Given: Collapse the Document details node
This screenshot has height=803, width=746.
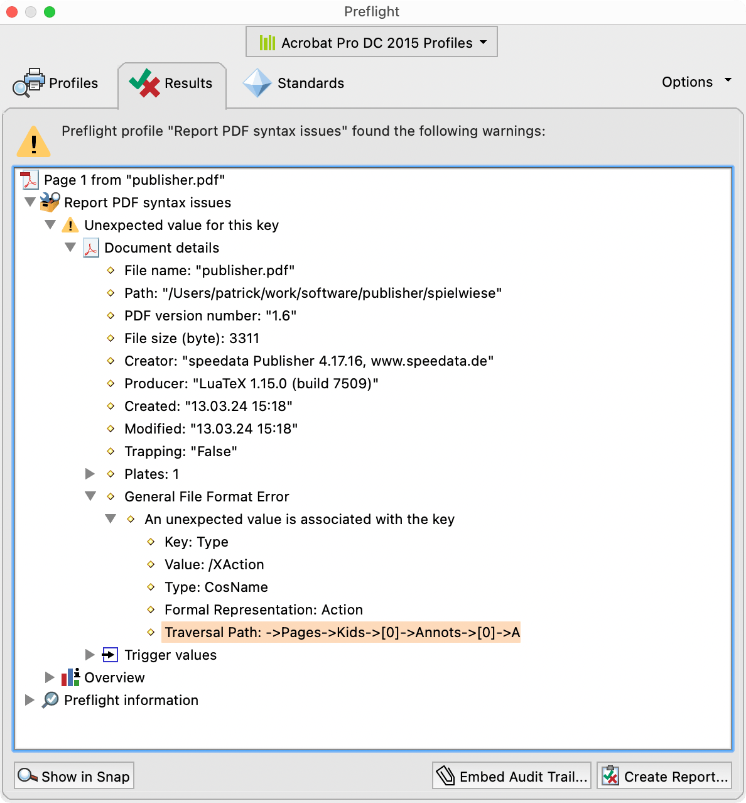Looking at the screenshot, I should pos(70,248).
